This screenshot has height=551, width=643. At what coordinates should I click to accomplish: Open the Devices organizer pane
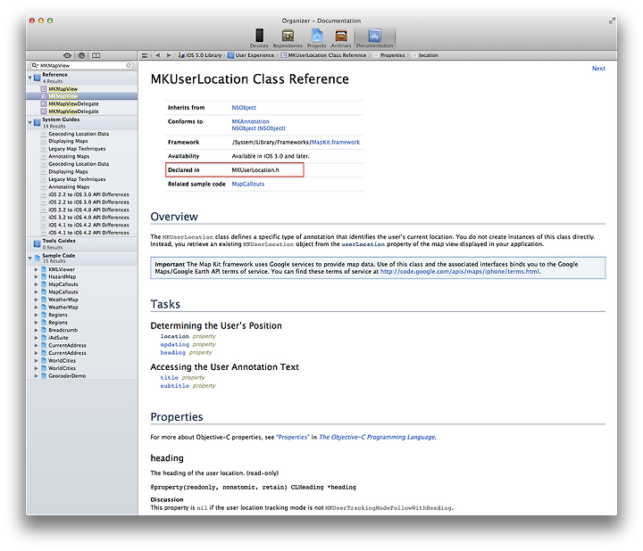(x=259, y=38)
